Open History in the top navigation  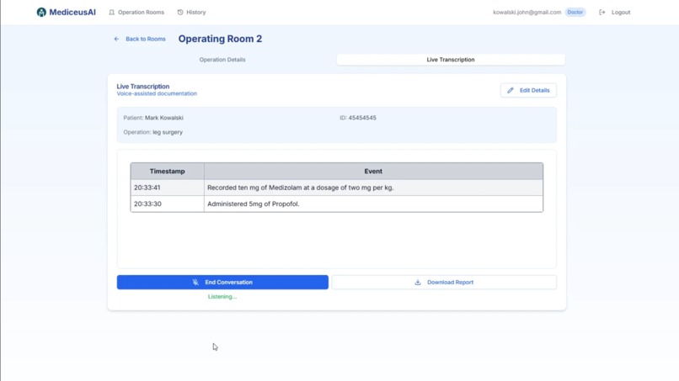[x=191, y=12]
